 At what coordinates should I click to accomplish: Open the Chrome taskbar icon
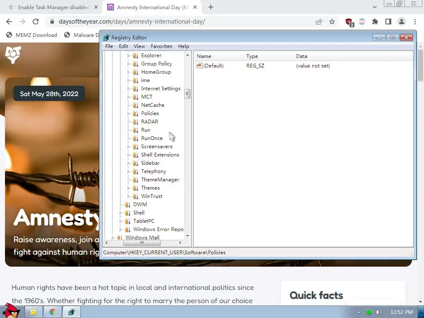click(53, 312)
